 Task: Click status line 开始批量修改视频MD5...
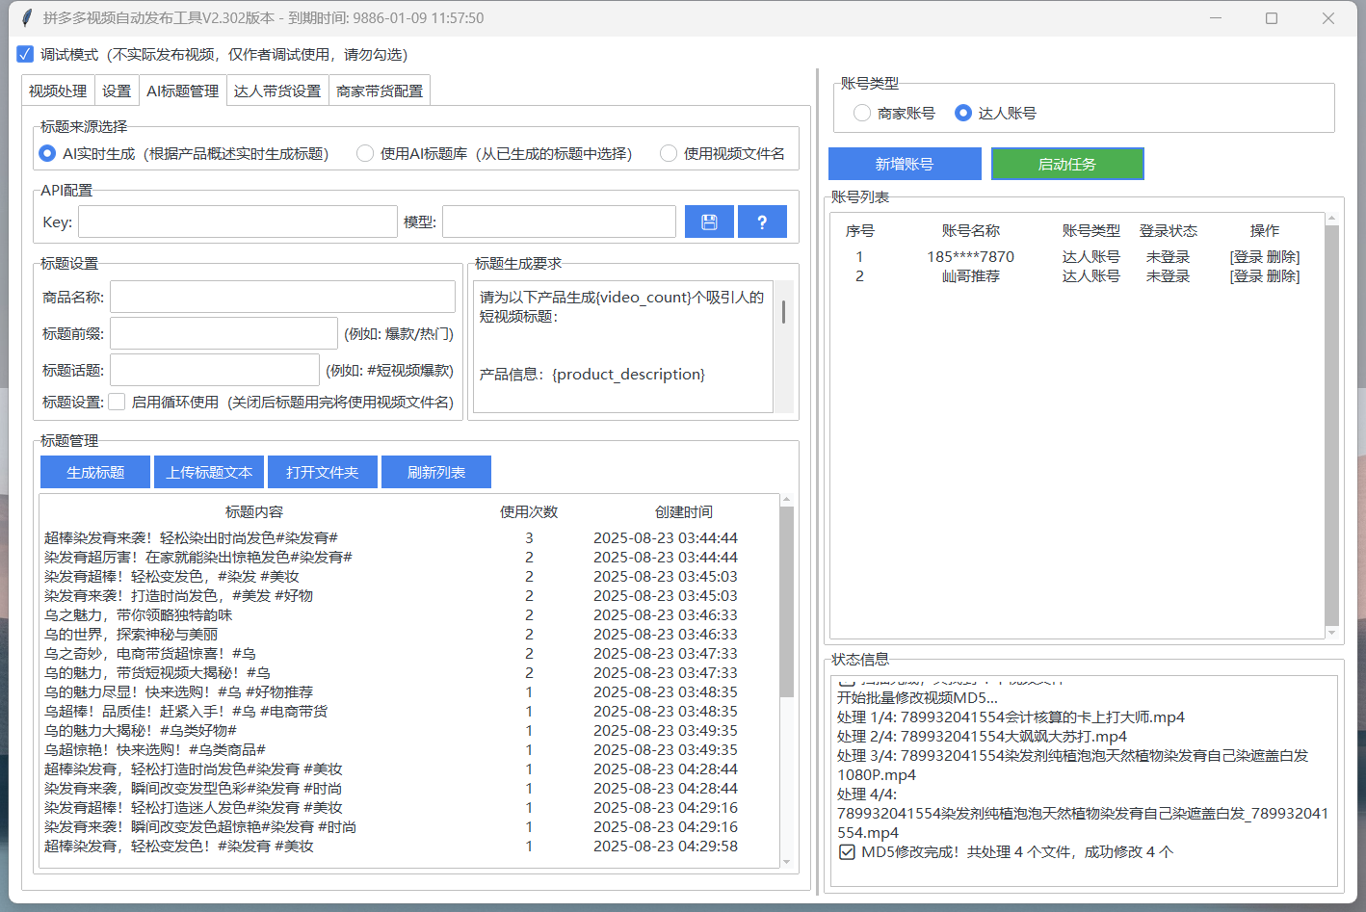(917, 698)
